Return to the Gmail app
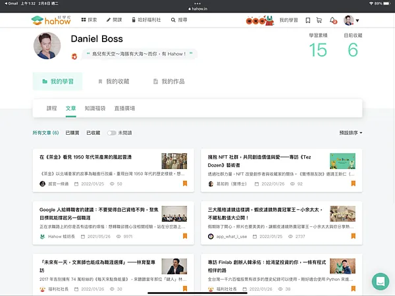This screenshot has height=296, width=395. (11, 3)
